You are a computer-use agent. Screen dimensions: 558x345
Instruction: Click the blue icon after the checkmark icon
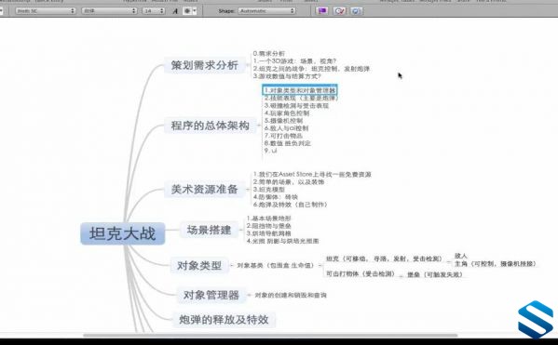click(x=356, y=11)
